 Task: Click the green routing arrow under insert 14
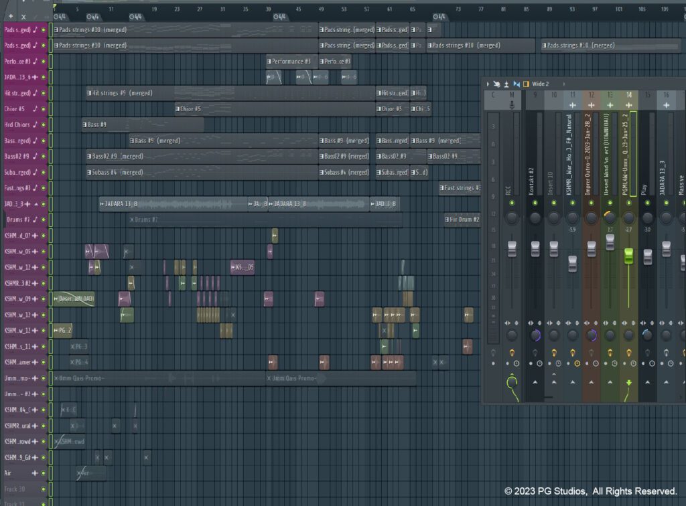click(x=628, y=384)
